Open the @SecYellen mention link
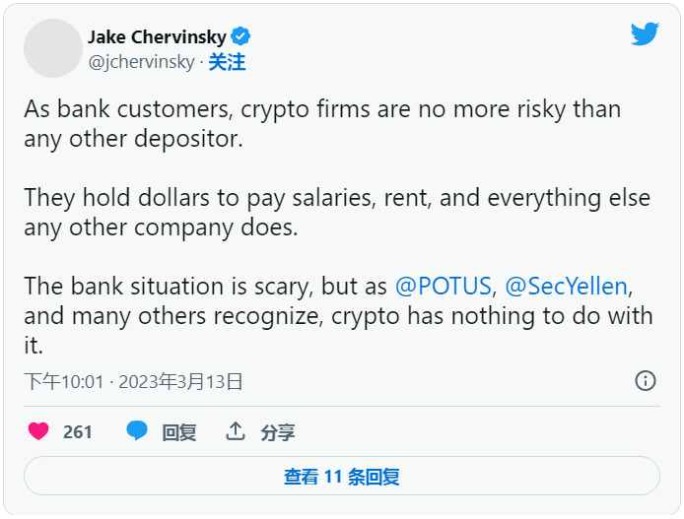 click(566, 287)
